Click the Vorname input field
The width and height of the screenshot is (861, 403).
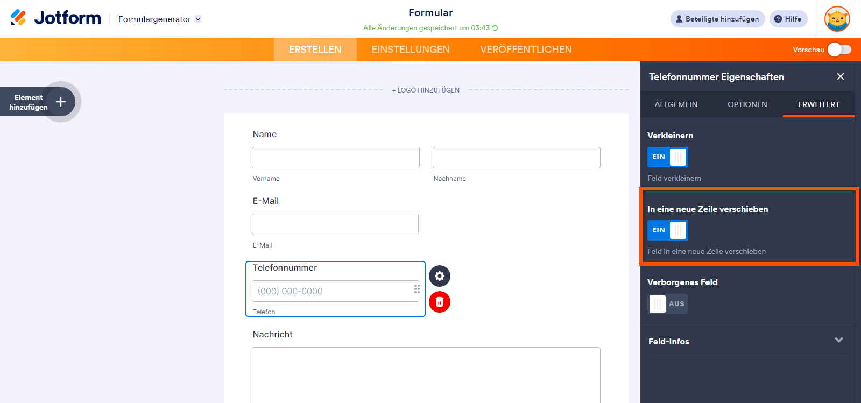point(336,158)
